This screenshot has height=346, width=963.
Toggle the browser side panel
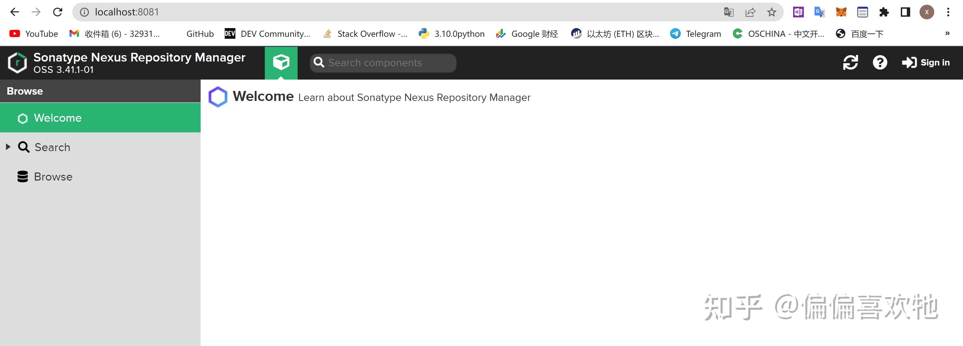pos(905,12)
